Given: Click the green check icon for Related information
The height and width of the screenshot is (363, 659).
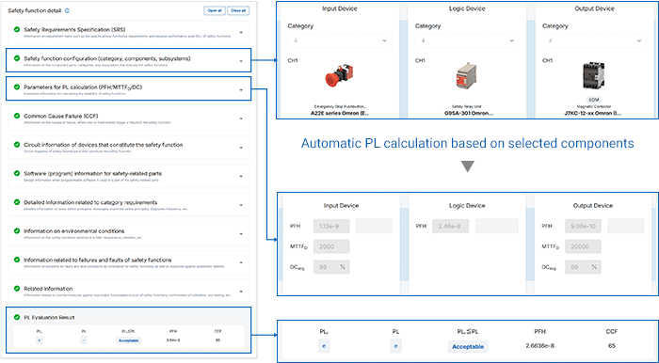Looking at the screenshot, I should 17,289.
